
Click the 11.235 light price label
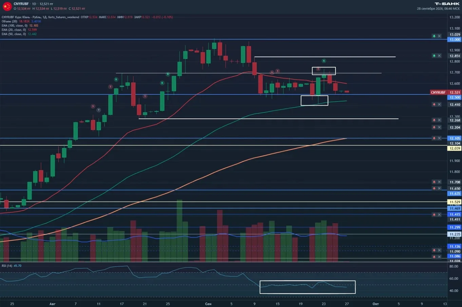[x=455, y=234]
